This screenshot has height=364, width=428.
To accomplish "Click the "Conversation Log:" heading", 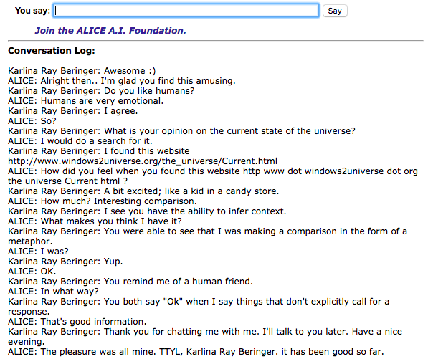I will coord(52,51).
